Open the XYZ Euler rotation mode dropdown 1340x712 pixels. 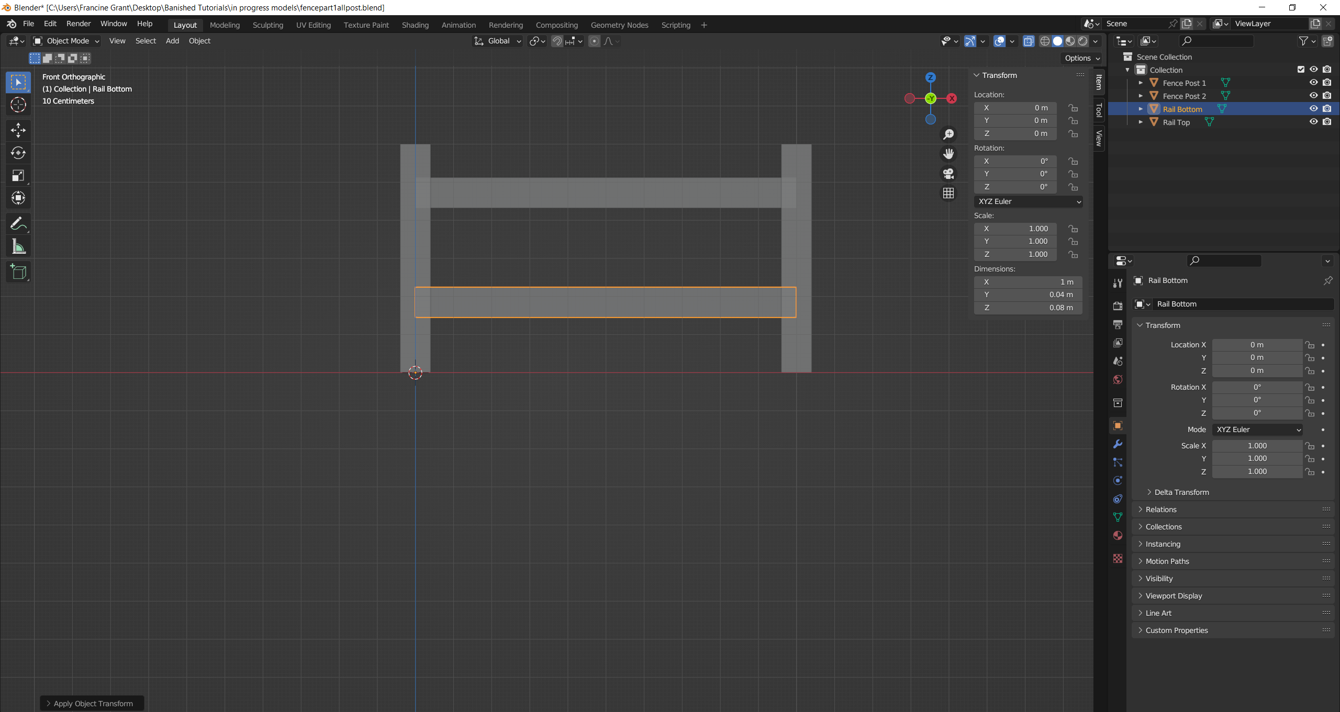tap(1028, 201)
